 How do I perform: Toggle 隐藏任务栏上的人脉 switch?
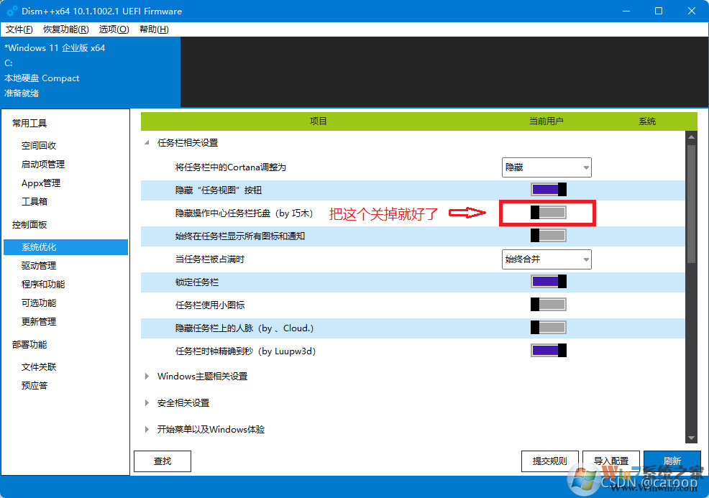pyautogui.click(x=549, y=328)
